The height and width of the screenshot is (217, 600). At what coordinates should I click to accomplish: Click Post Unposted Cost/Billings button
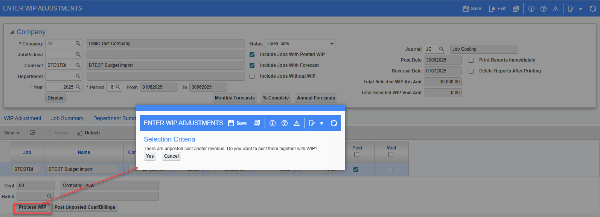coord(85,207)
